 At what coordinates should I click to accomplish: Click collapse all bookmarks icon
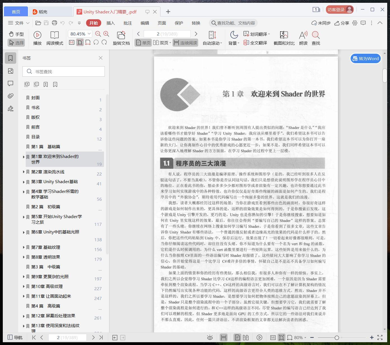click(36, 84)
